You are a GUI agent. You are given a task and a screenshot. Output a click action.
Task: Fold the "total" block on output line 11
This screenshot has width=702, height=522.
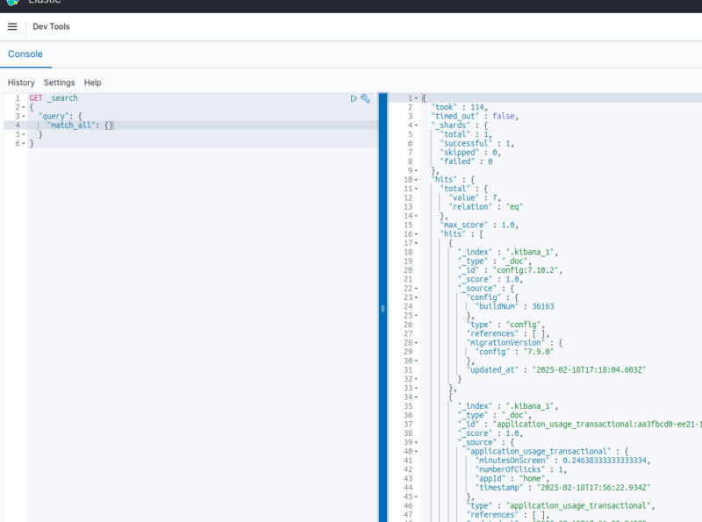pos(416,189)
